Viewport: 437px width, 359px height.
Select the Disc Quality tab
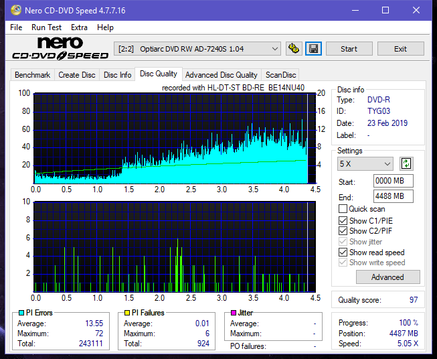click(x=159, y=74)
